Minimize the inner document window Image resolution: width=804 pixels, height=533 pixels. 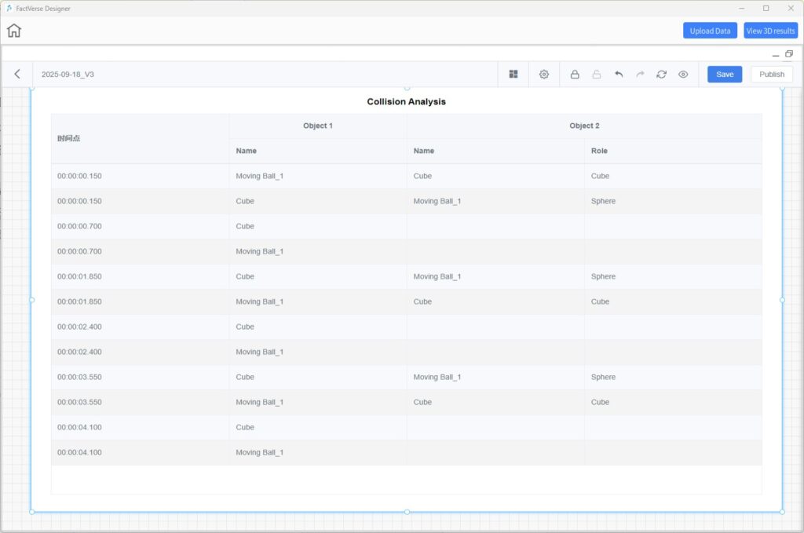click(774, 55)
